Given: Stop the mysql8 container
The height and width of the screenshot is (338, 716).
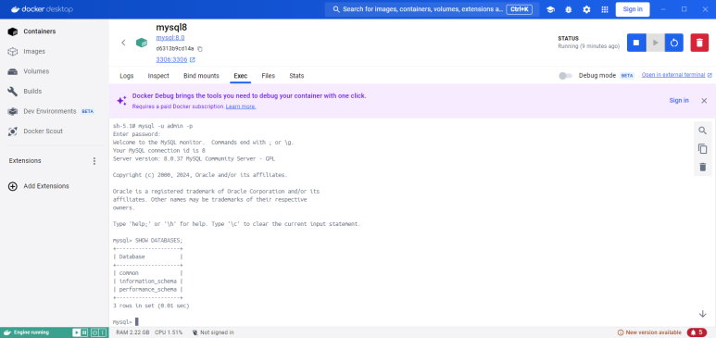Looking at the screenshot, I should coord(636,43).
